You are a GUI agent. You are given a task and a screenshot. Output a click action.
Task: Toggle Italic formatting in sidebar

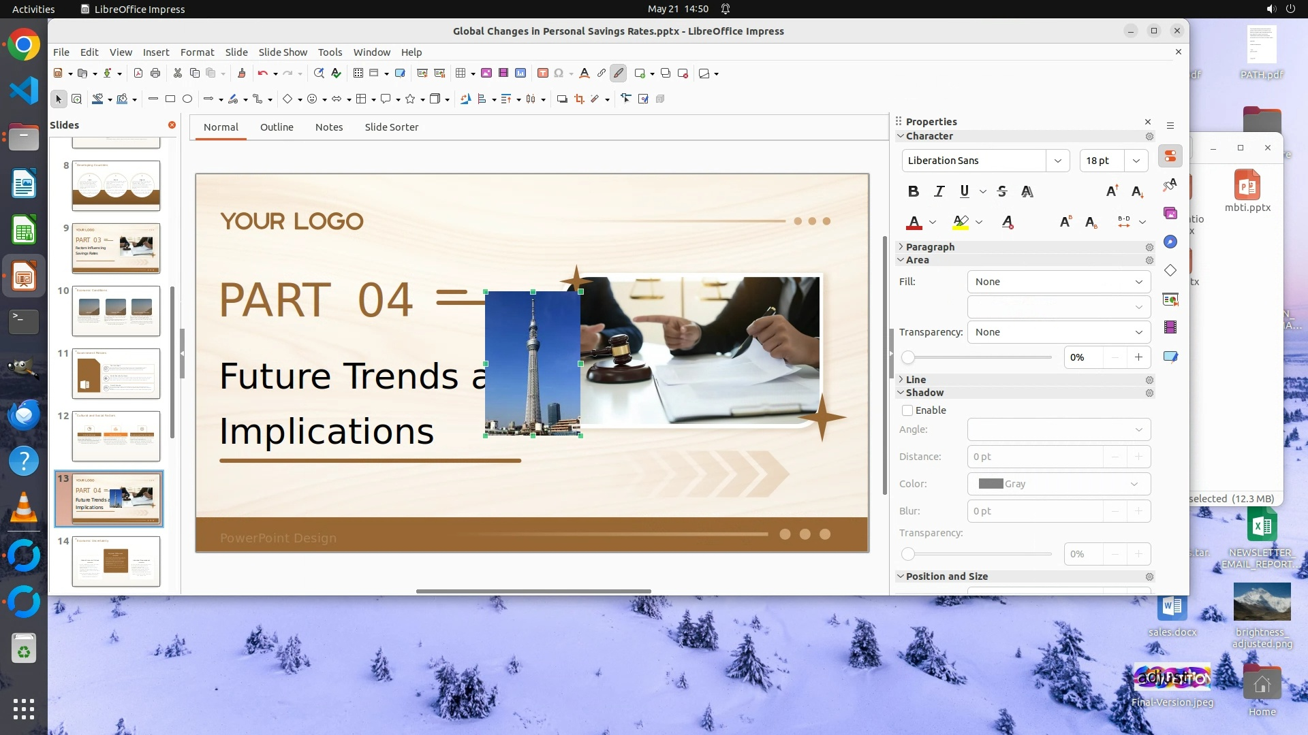939,192
